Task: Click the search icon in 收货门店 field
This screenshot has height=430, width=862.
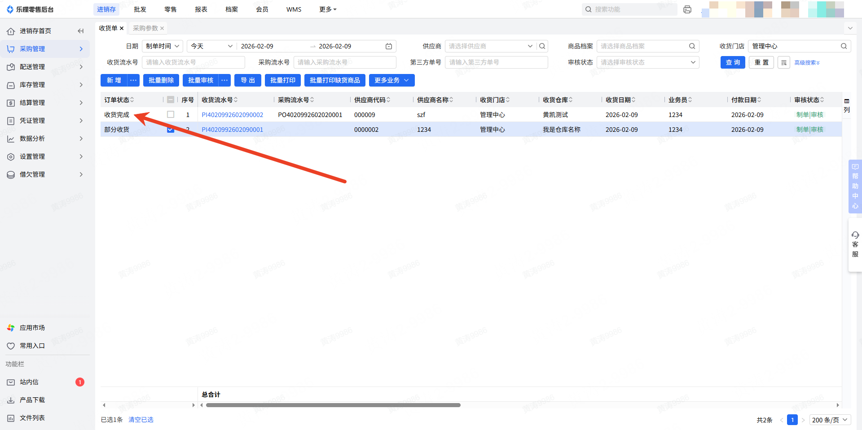Action: 844,46
